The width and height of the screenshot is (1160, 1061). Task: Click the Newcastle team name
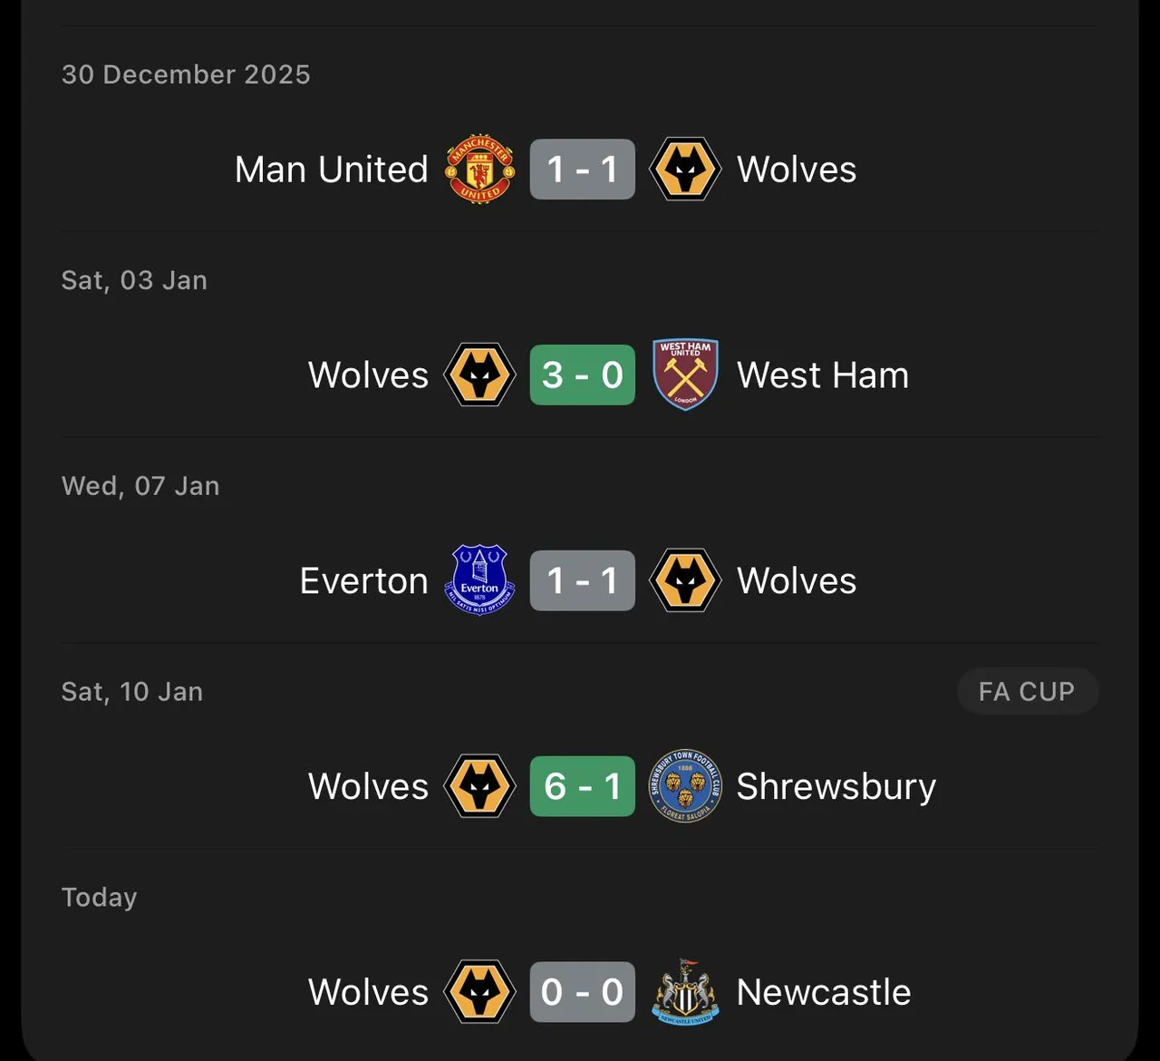point(823,992)
